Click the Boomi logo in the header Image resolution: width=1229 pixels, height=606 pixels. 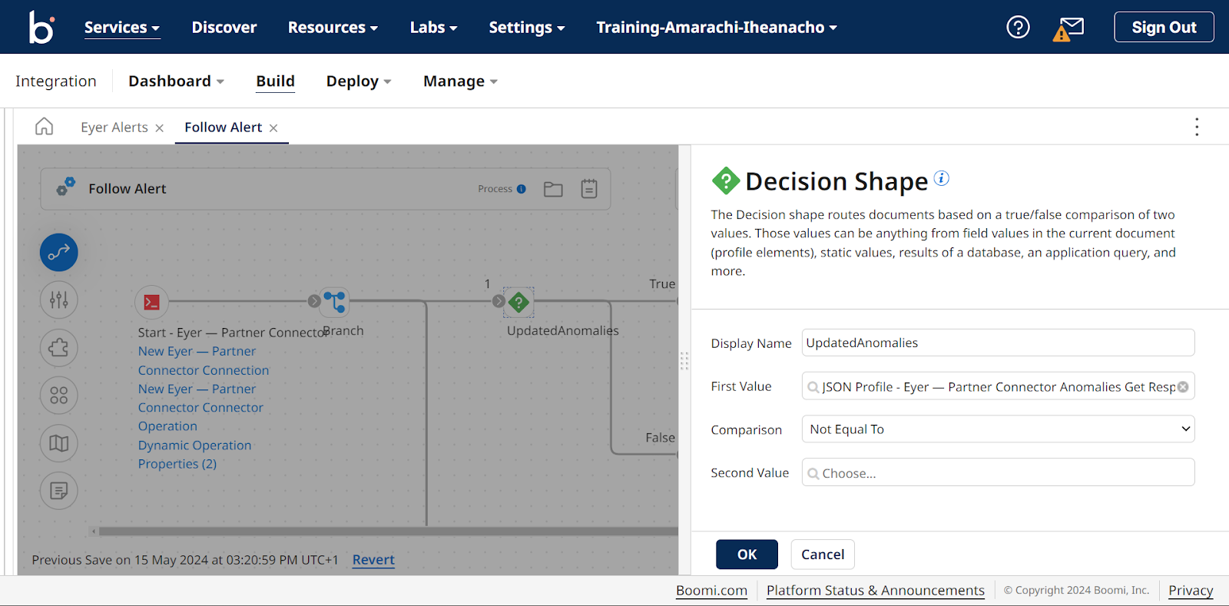tap(41, 27)
